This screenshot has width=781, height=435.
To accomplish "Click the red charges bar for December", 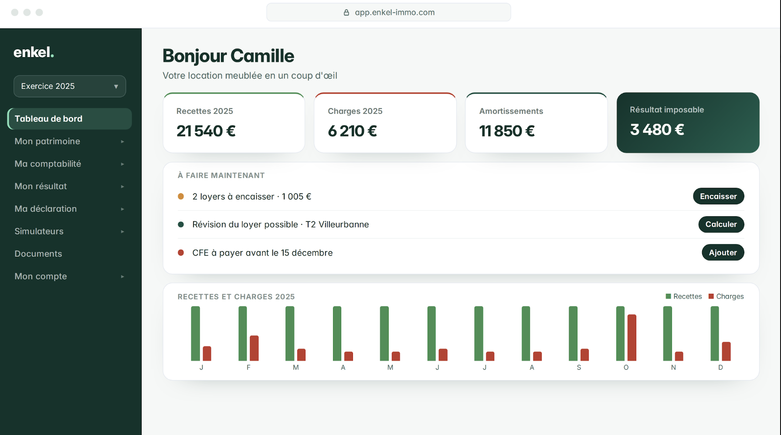I will 726,351.
